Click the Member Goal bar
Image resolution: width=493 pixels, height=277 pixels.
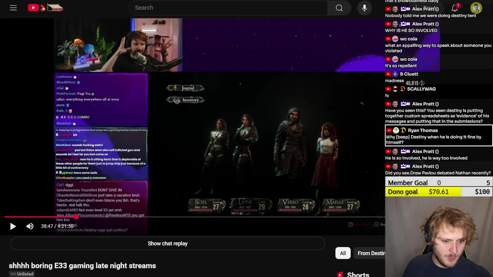tap(439, 183)
